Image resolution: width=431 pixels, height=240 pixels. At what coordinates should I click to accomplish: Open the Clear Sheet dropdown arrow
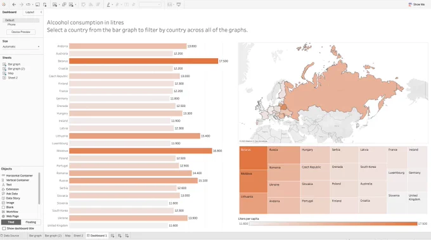75,4
